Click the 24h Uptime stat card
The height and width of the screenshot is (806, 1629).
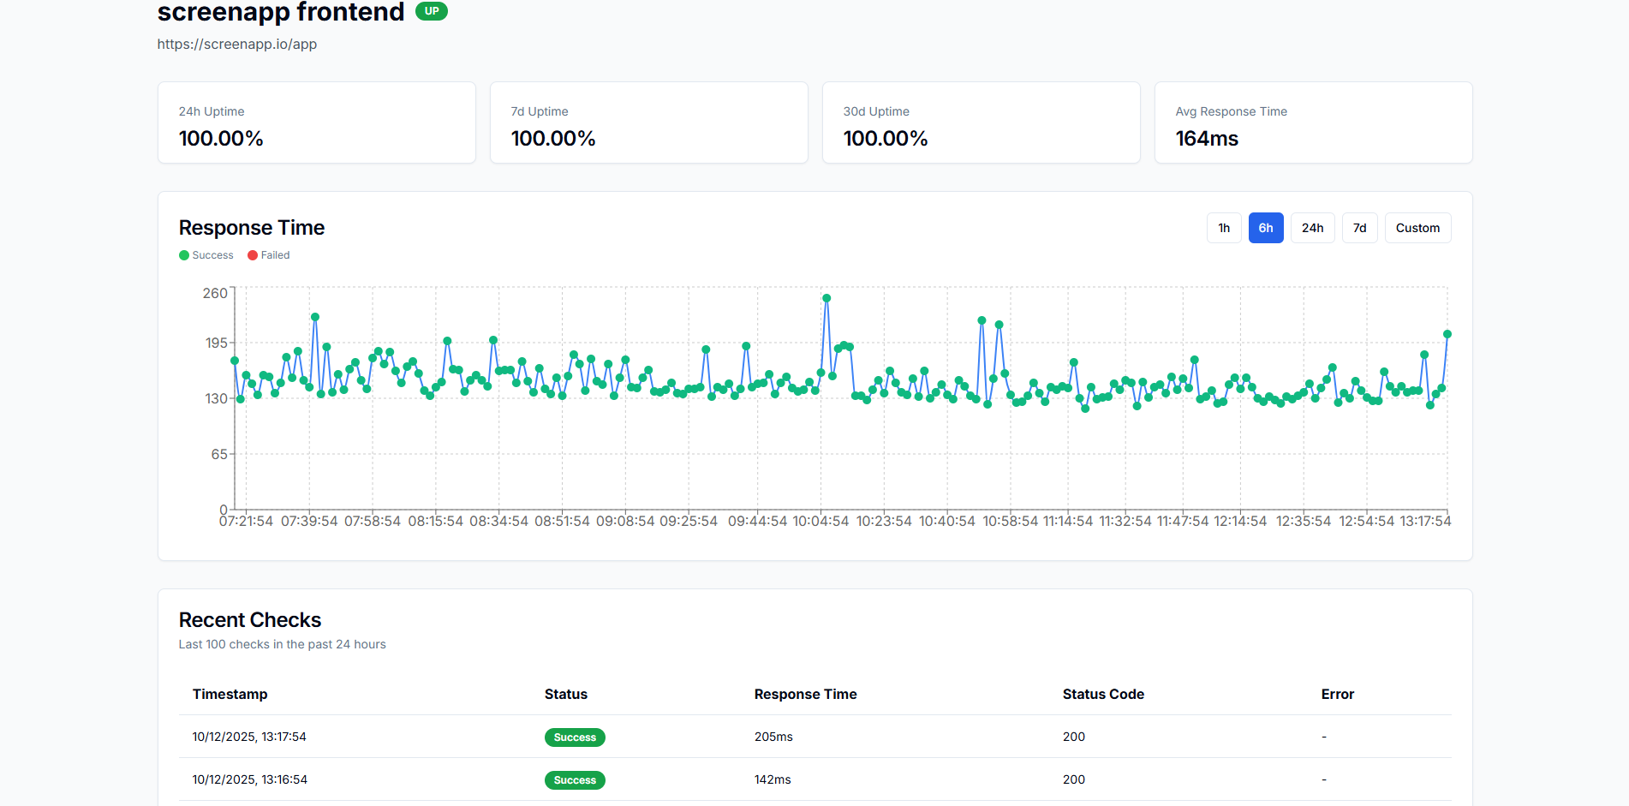coord(316,122)
